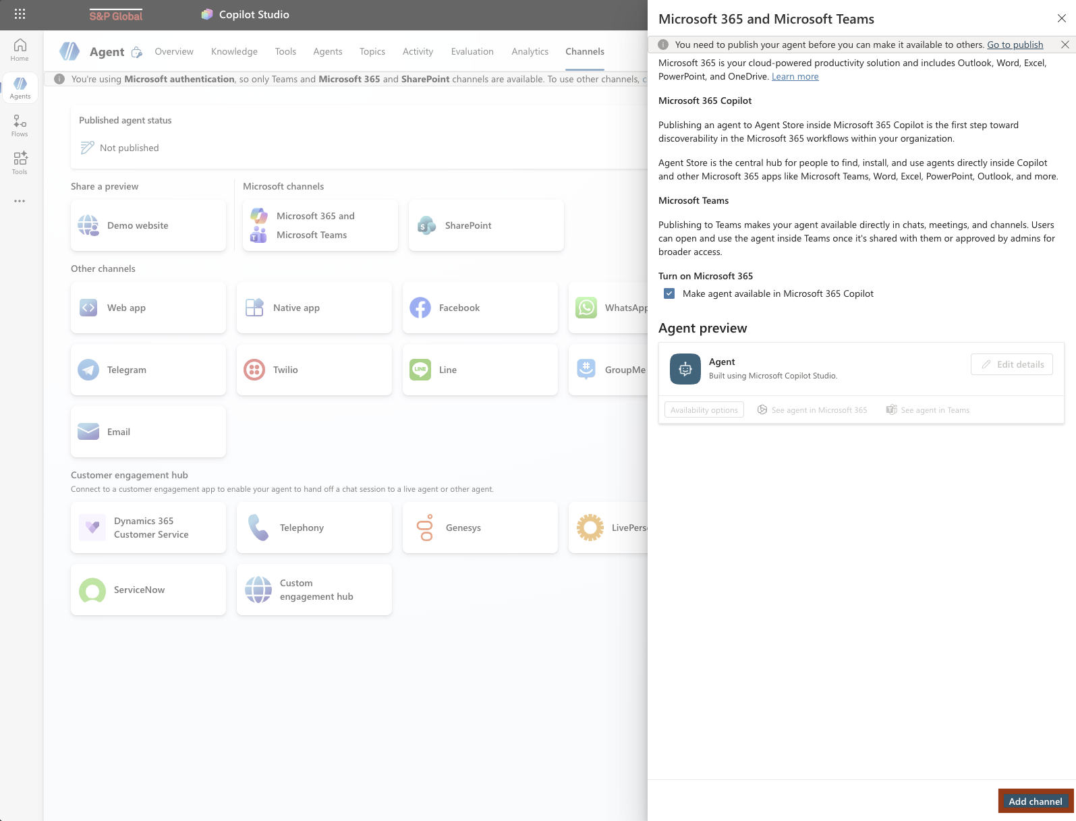This screenshot has height=821, width=1076.
Task: Open Agents in the left sidebar
Action: click(x=20, y=88)
